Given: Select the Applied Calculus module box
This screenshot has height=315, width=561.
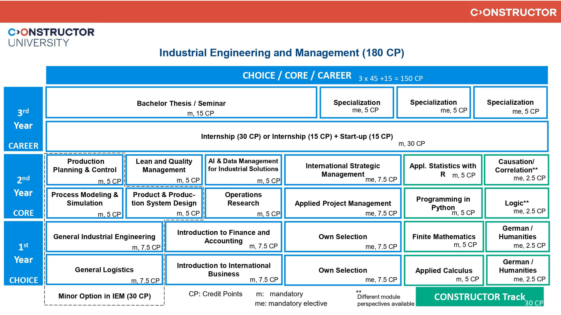Looking at the screenshot, I should pos(444,270).
